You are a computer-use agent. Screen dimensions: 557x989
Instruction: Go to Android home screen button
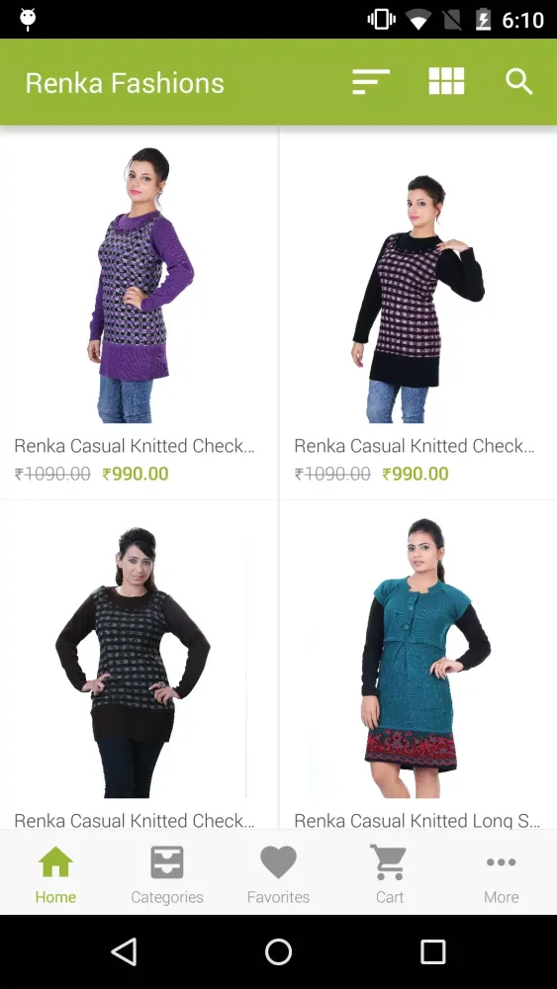(x=278, y=951)
